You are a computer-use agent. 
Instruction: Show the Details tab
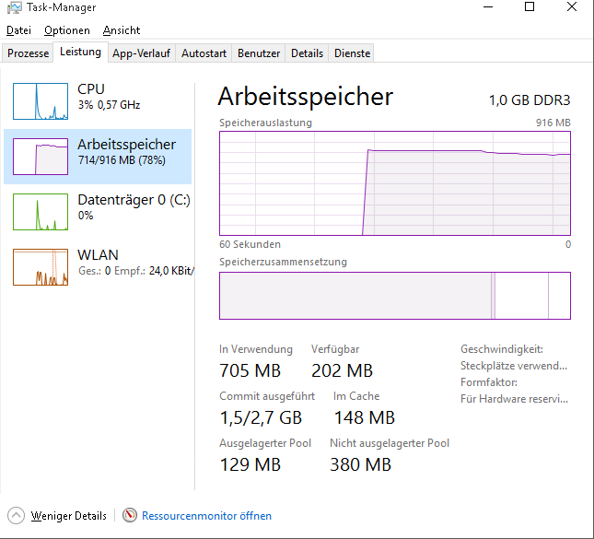(307, 53)
